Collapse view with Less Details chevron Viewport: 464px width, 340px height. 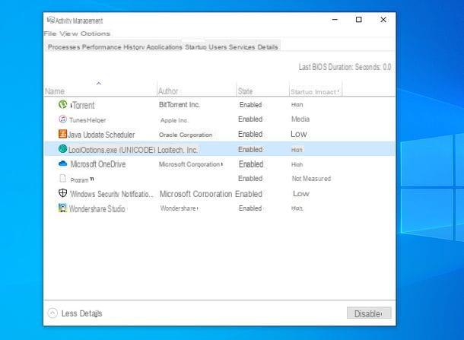[52, 313]
